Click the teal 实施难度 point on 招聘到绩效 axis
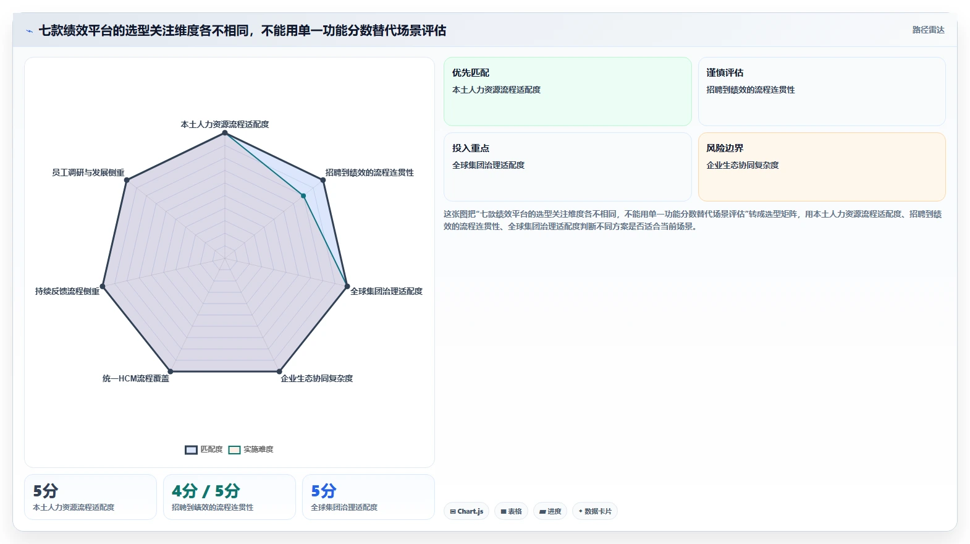970x544 pixels. click(303, 196)
